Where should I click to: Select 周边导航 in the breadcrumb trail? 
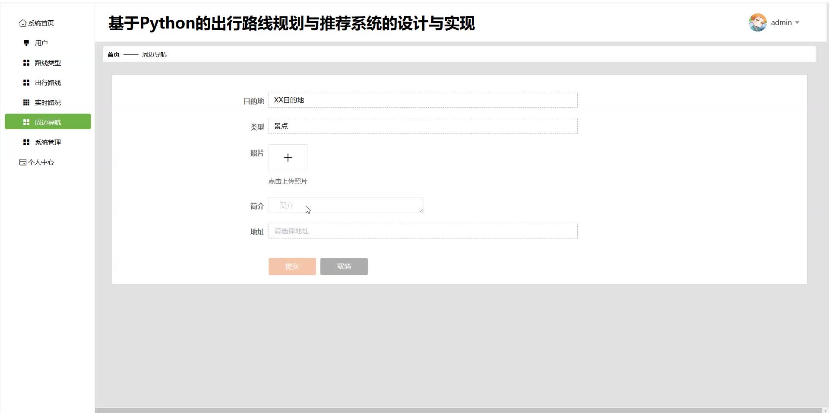(x=155, y=54)
